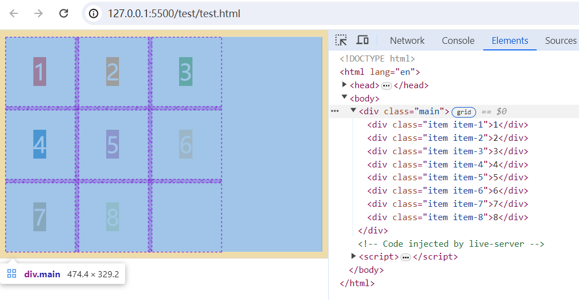Viewport: 579px width, 300px height.
Task: Toggle the grid badge overlay
Action: (464, 112)
